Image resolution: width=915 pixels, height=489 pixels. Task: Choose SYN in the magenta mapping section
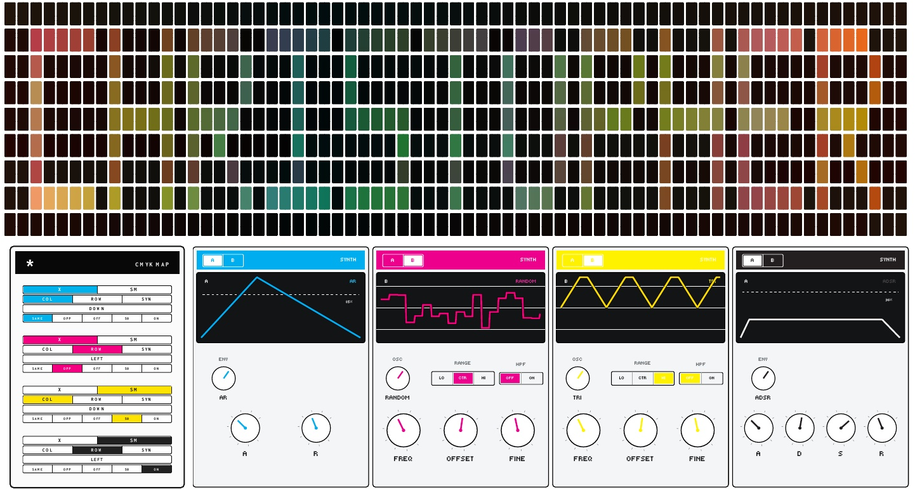147,349
